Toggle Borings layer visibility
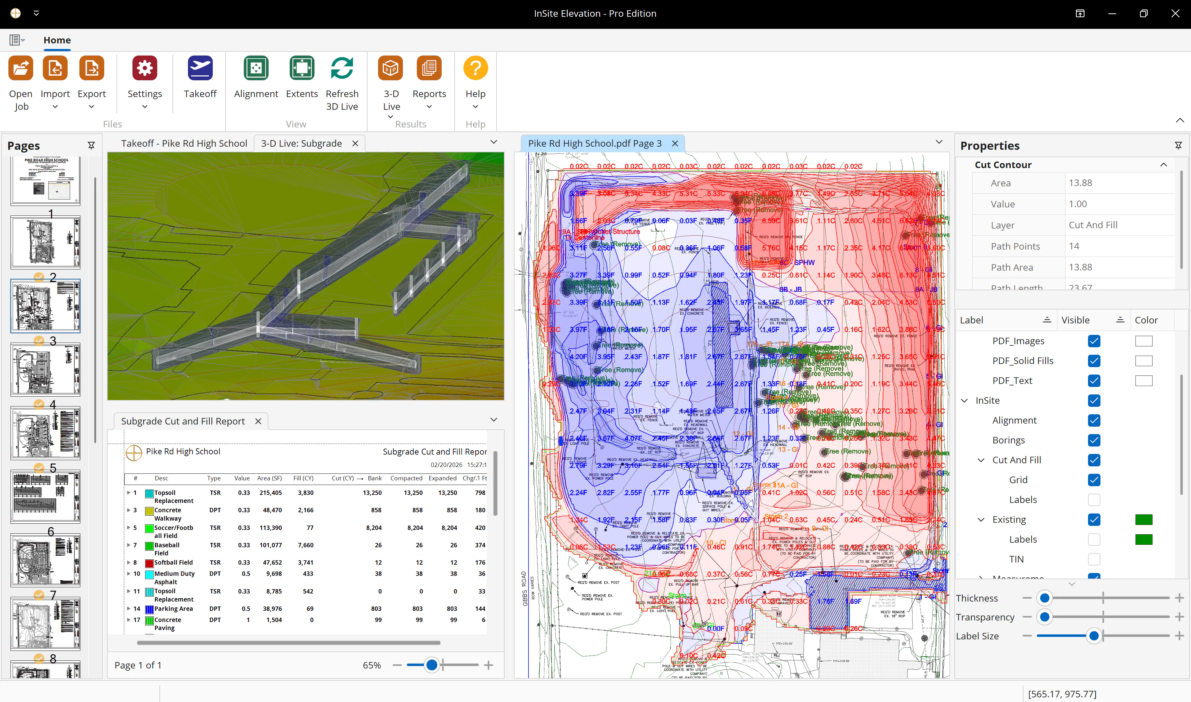The height and width of the screenshot is (702, 1191). 1094,440
